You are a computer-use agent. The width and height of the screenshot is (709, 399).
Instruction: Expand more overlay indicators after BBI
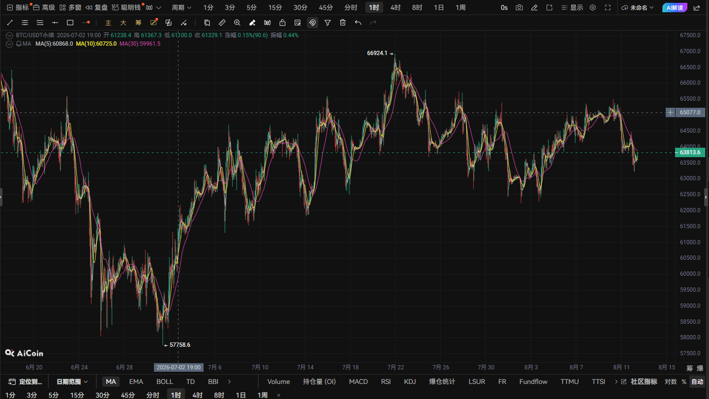click(229, 382)
